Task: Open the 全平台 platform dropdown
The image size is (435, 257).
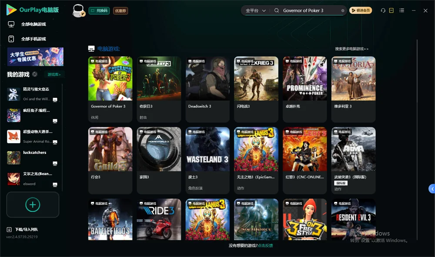Action: coord(255,10)
